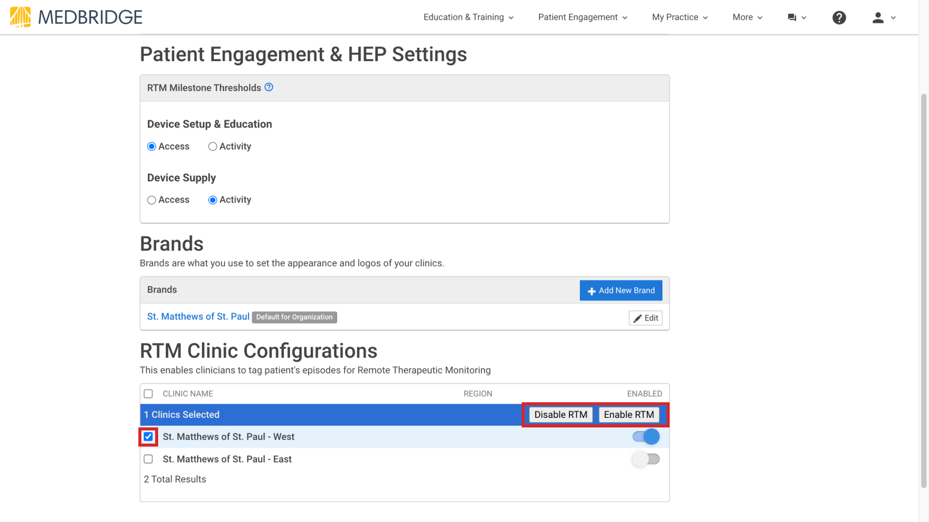The width and height of the screenshot is (929, 522).
Task: Uncheck St. Matthews of St. Paul - West
Action: (148, 436)
